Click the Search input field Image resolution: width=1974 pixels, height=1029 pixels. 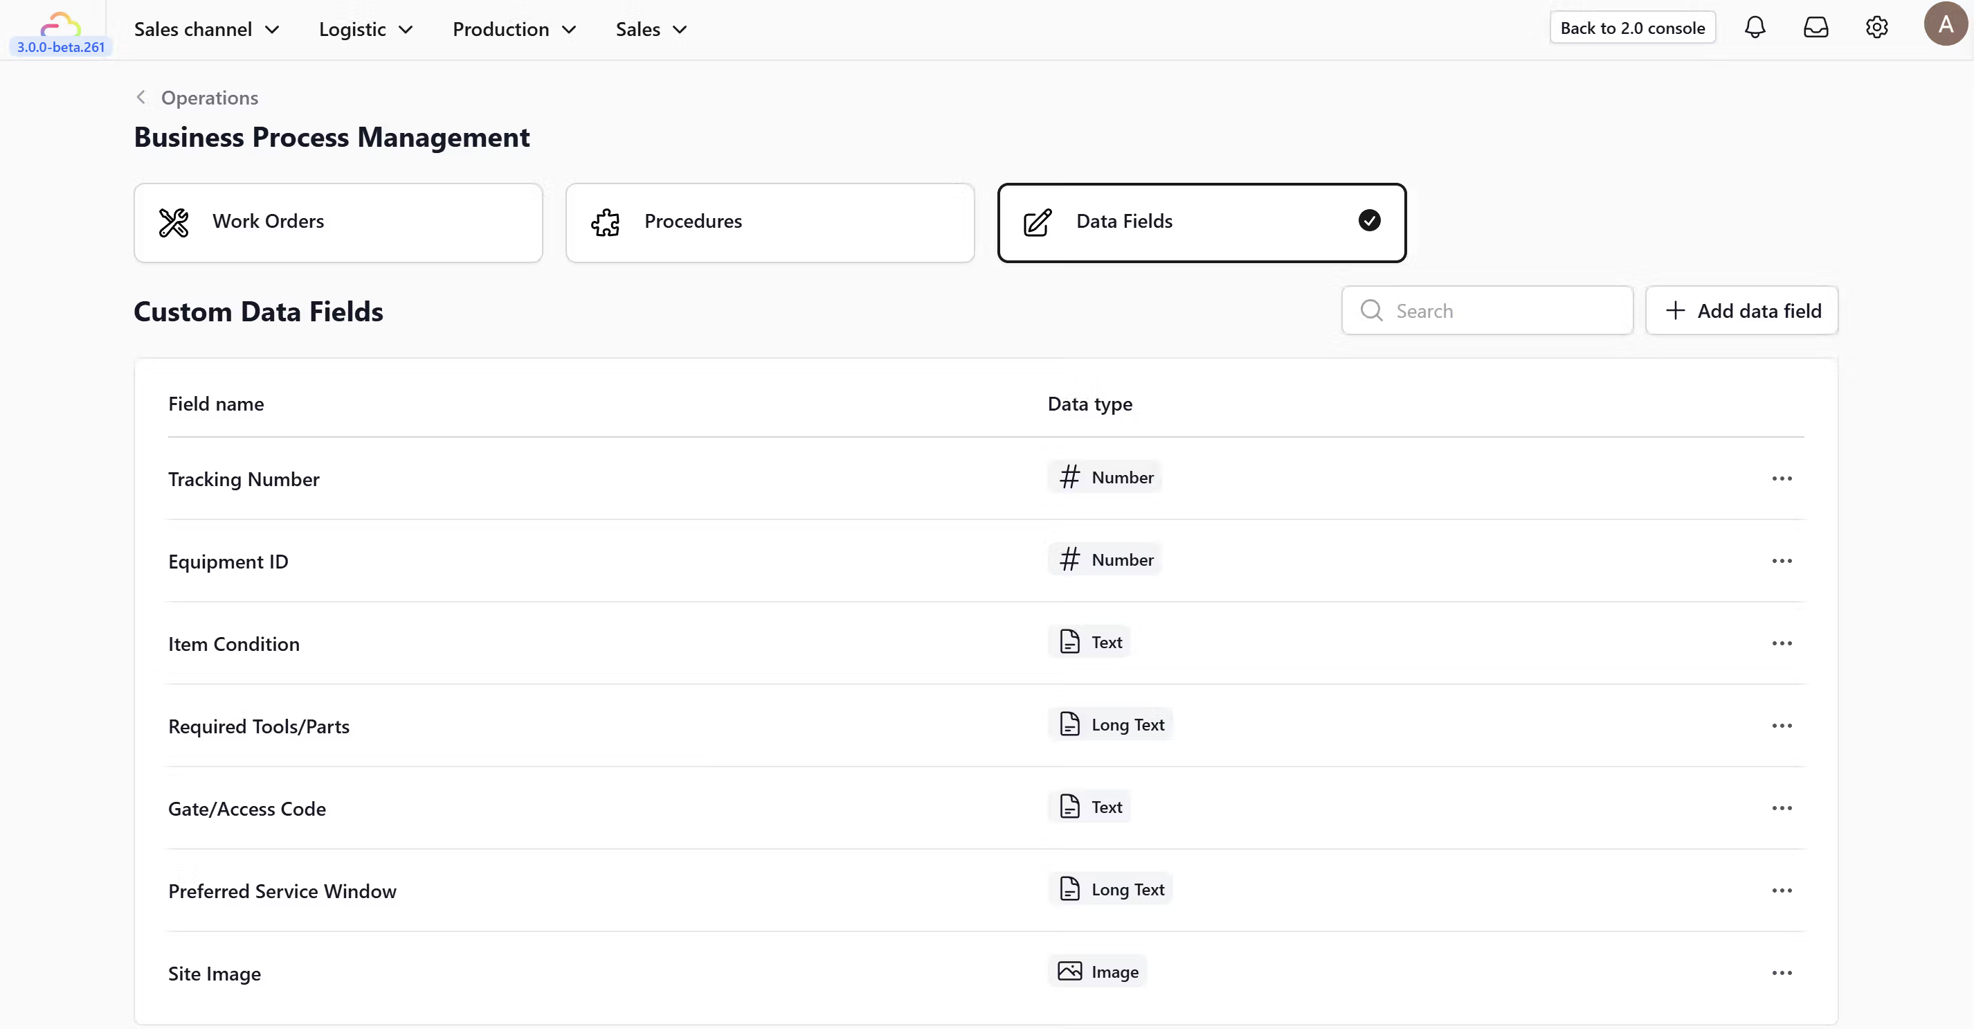pyautogui.click(x=1502, y=310)
